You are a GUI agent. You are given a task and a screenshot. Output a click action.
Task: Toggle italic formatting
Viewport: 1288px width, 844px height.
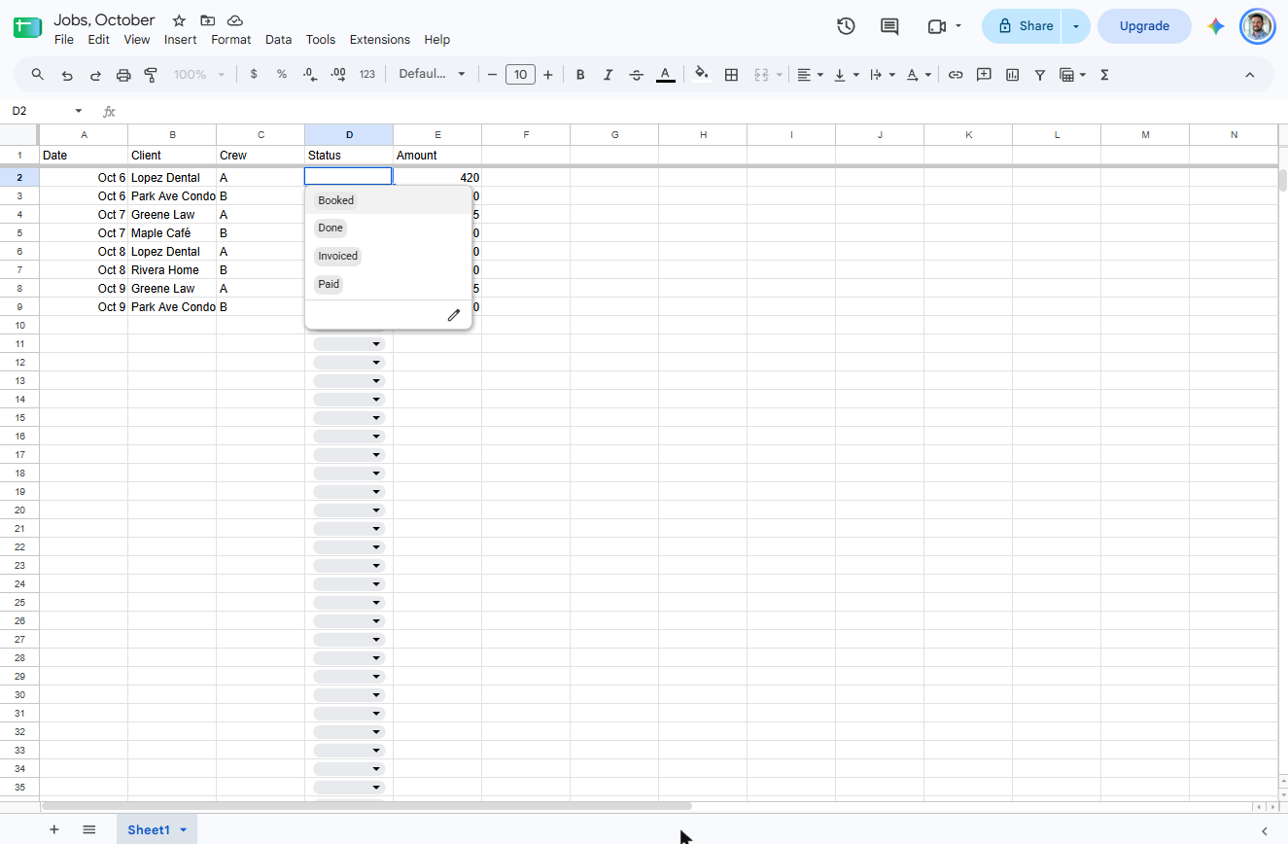tap(609, 75)
